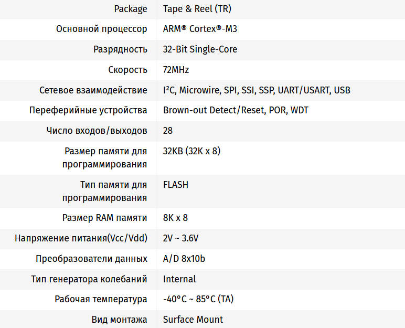Viewport: 405px width, 328px height.
Task: Click the 'Скорость' row label
Action: pyautogui.click(x=127, y=70)
